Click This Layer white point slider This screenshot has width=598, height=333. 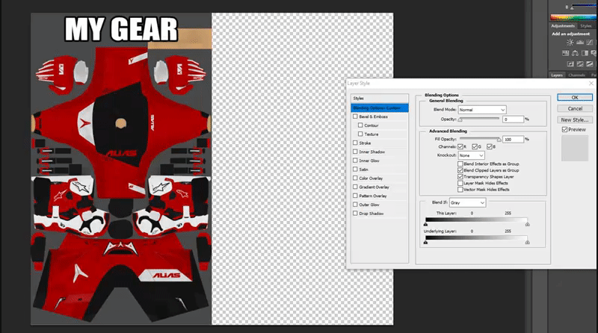(x=528, y=224)
